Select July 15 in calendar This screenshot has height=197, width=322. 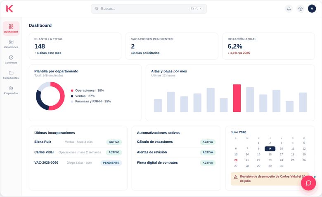click(x=258, y=155)
